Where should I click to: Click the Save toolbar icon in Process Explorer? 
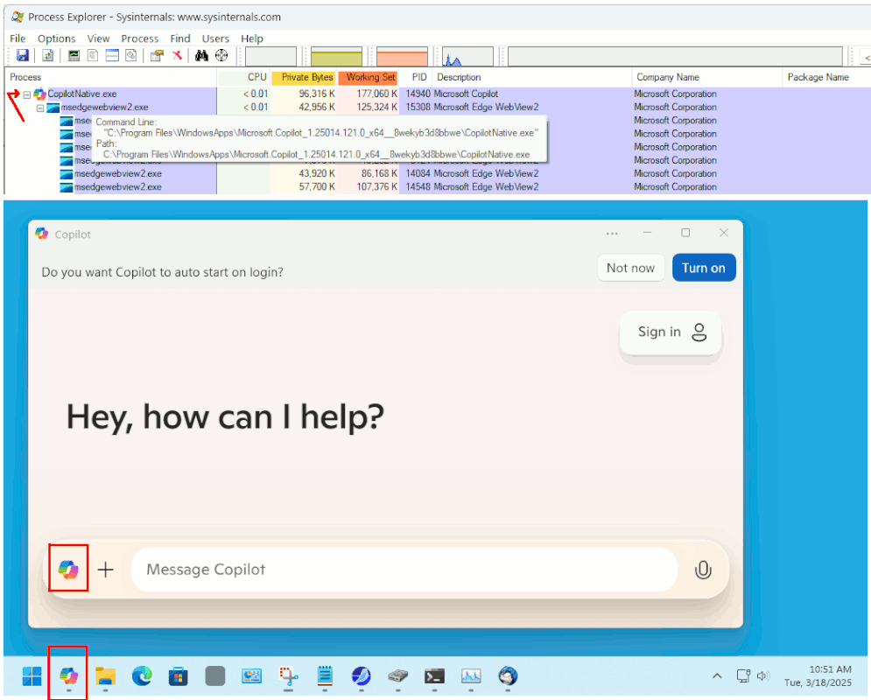22,55
